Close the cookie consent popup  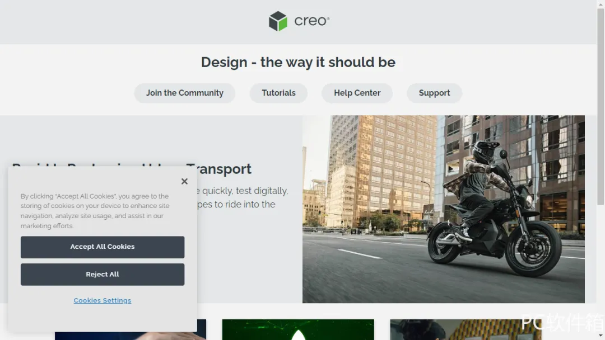tap(184, 181)
